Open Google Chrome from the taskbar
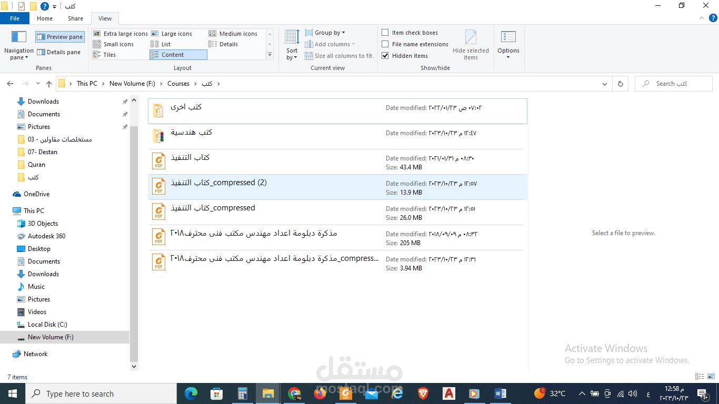 click(x=294, y=393)
